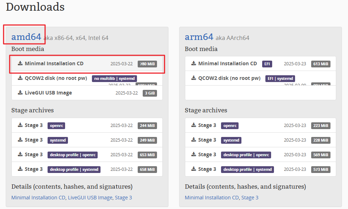Click the Downloads page heading

[35, 7]
